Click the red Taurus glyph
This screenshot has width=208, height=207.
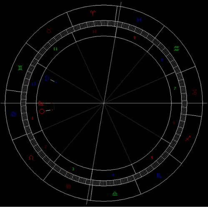click(x=49, y=31)
